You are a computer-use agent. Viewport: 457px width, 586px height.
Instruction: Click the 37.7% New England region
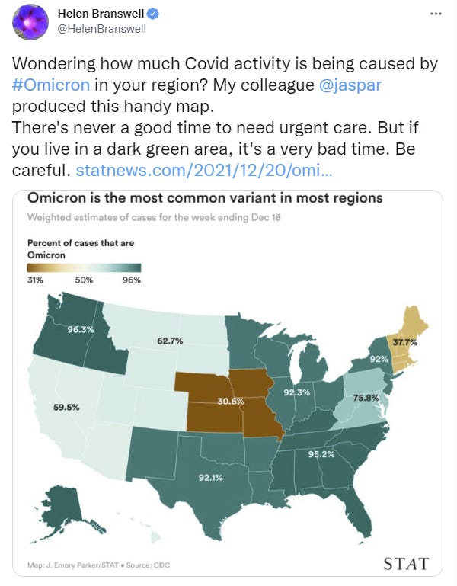pyautogui.click(x=406, y=341)
